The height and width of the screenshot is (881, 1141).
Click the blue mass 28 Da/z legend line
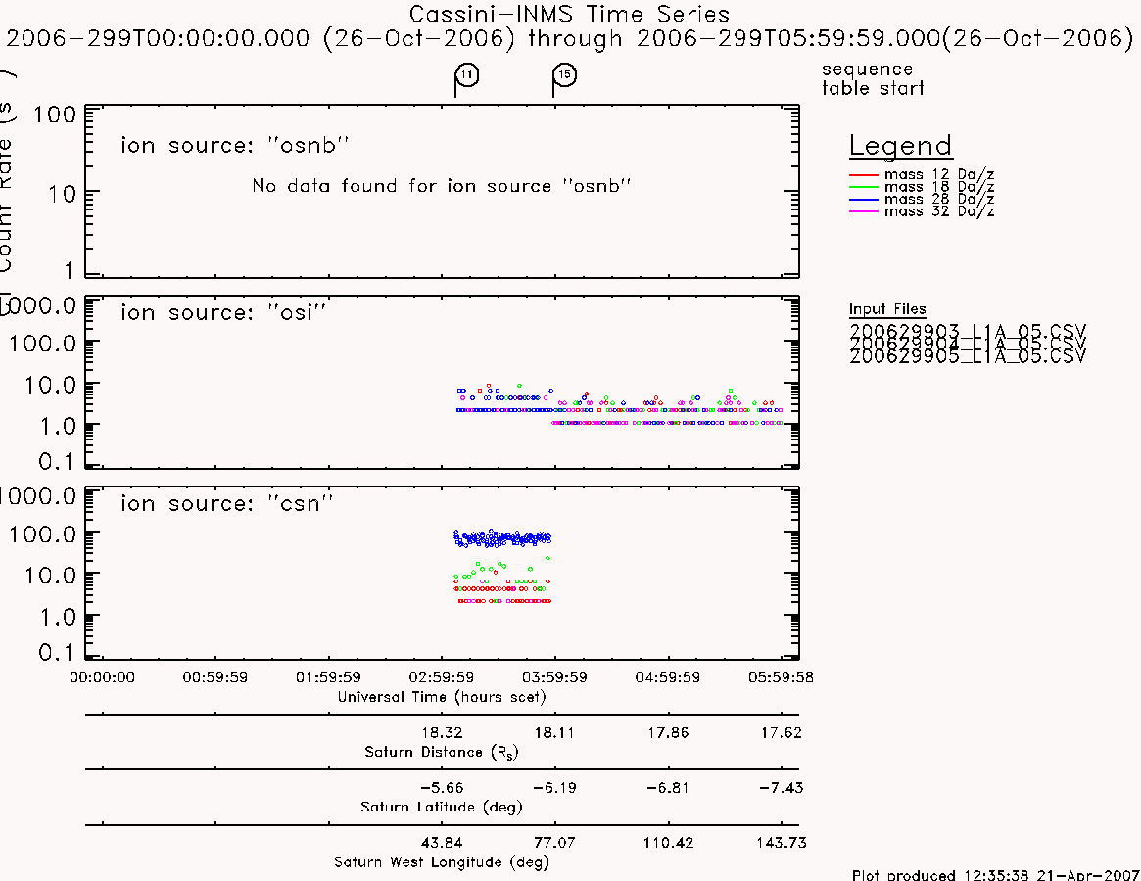coord(864,200)
